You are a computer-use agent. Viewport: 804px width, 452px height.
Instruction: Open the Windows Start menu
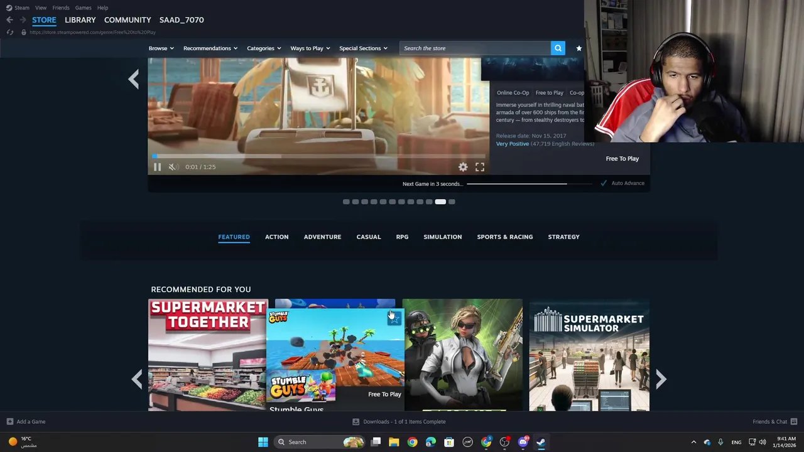[x=263, y=442]
